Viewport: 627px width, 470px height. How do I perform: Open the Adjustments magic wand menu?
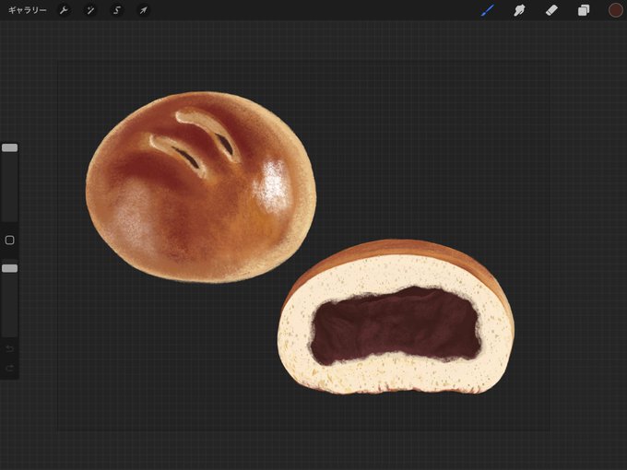pyautogui.click(x=90, y=10)
